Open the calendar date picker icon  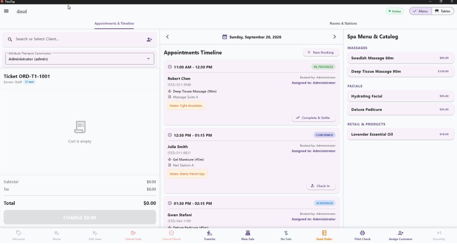[224, 37]
